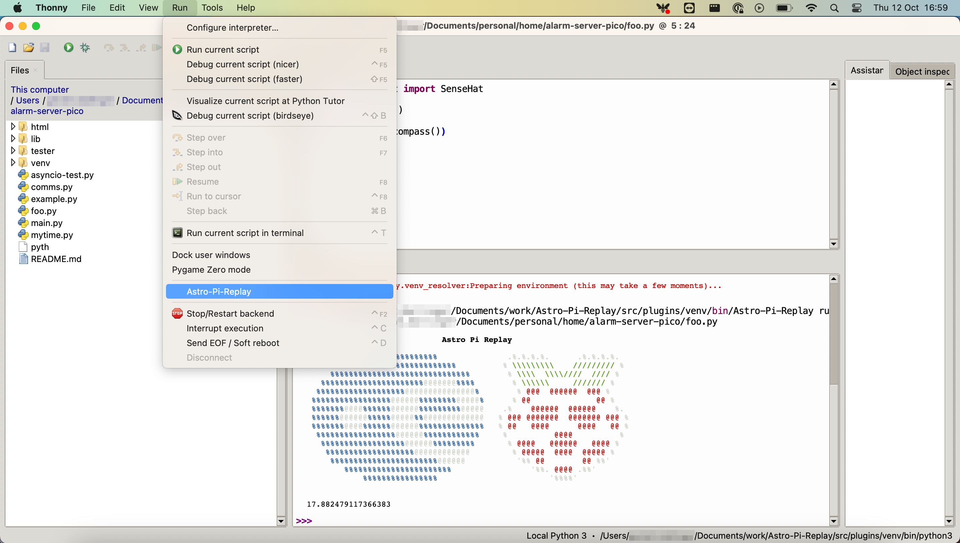The width and height of the screenshot is (960, 543).
Task: Expand the tester folder
Action: [13, 151]
